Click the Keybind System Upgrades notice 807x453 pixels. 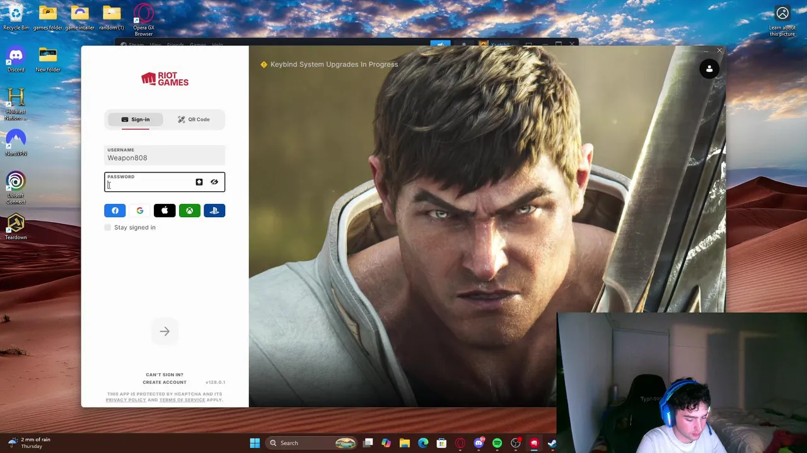point(334,64)
